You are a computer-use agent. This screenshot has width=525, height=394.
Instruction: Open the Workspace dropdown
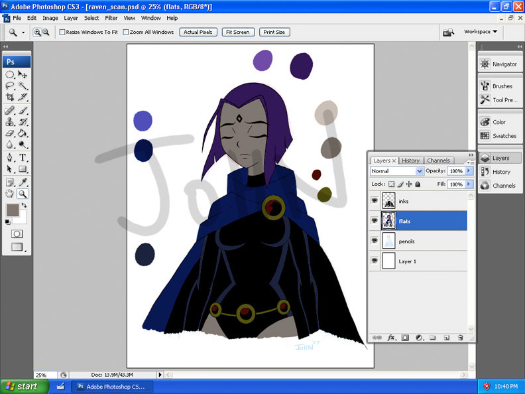pyautogui.click(x=481, y=31)
